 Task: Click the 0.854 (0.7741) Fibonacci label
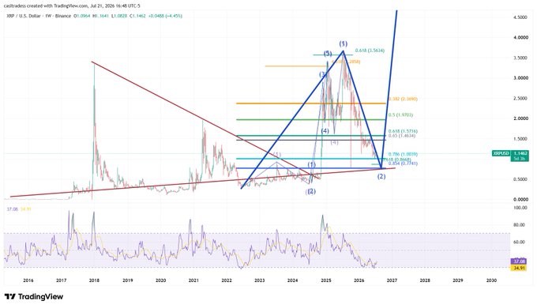click(403, 163)
